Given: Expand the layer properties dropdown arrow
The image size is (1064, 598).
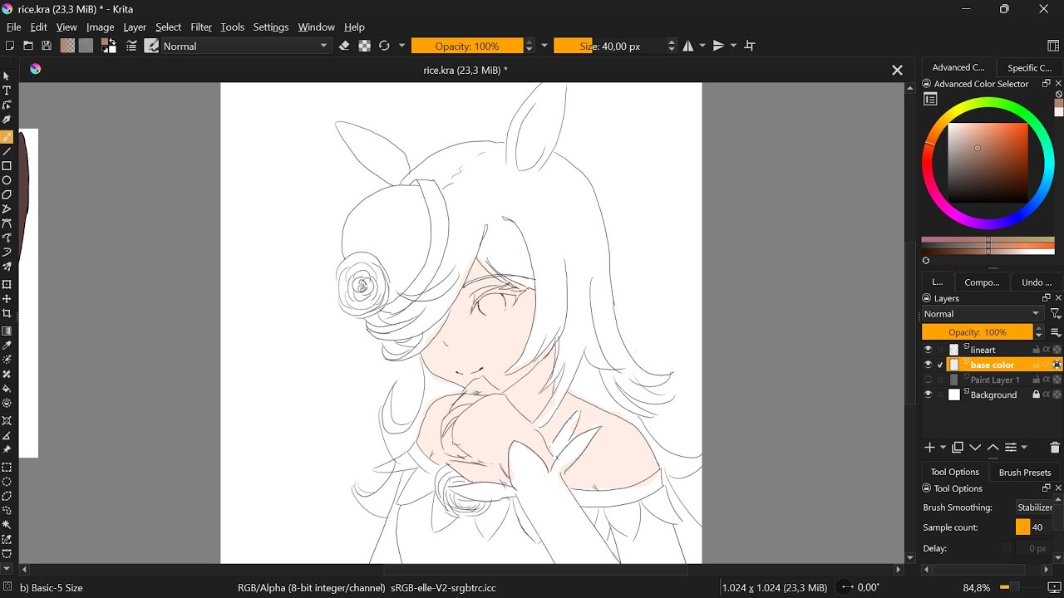Looking at the screenshot, I should [1024, 448].
